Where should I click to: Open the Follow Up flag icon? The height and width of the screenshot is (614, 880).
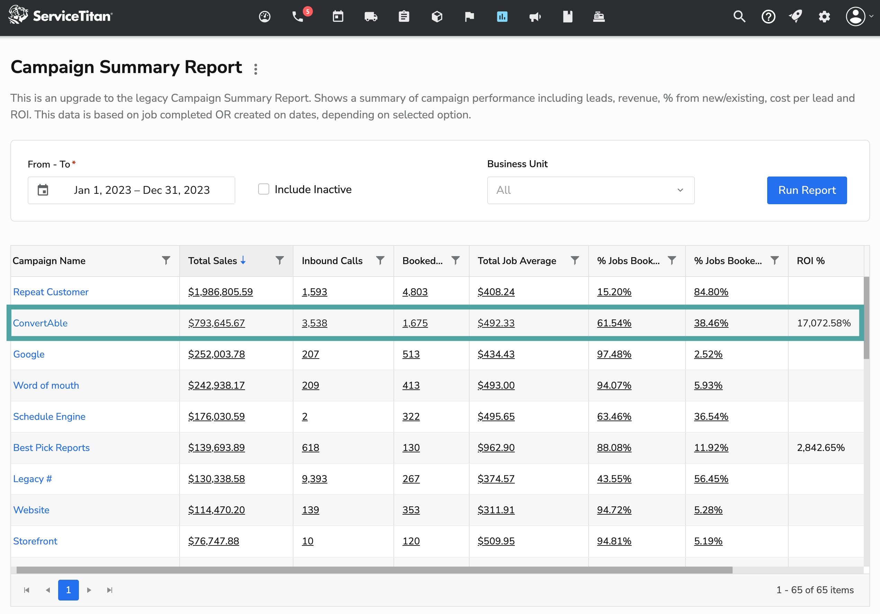click(x=469, y=17)
